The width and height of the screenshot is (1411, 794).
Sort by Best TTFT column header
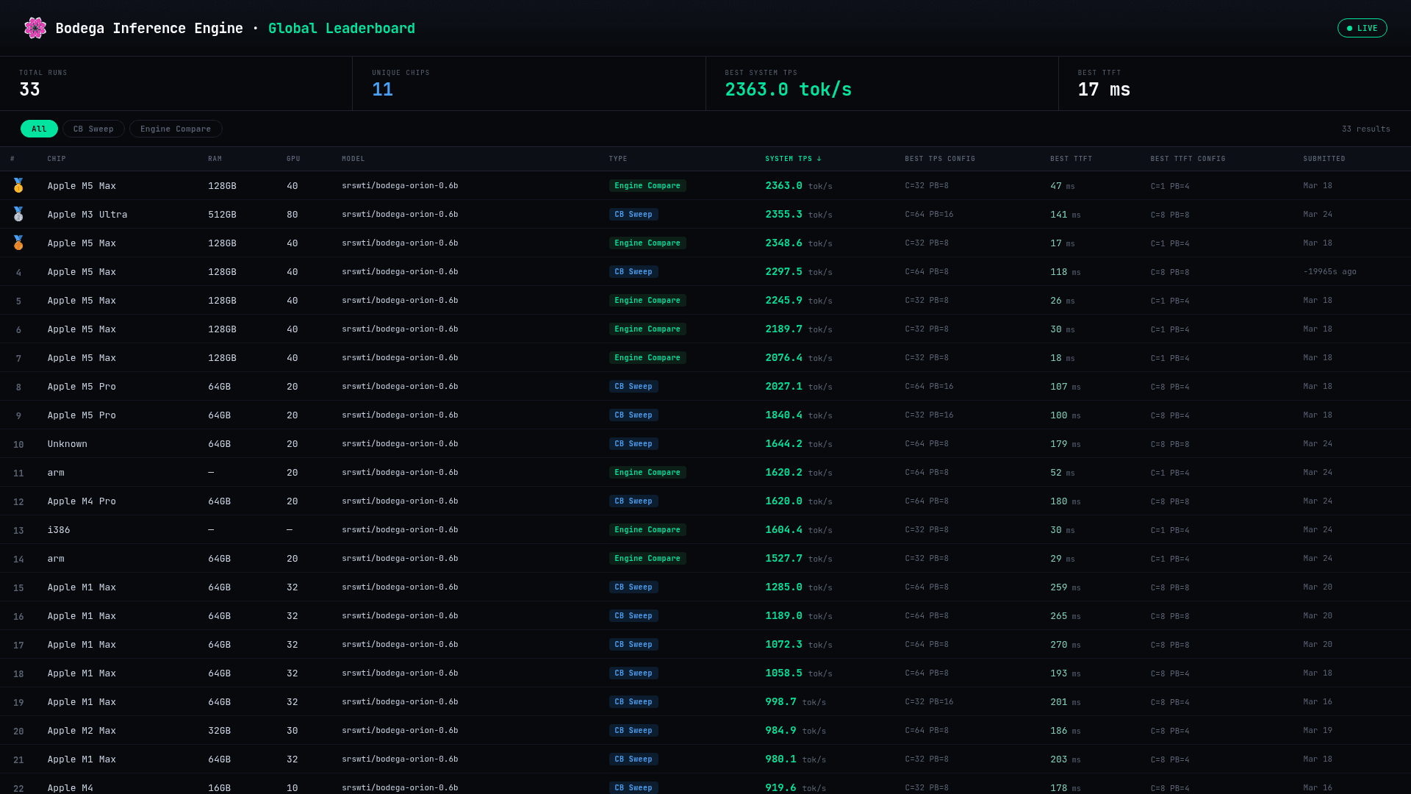[x=1071, y=159]
